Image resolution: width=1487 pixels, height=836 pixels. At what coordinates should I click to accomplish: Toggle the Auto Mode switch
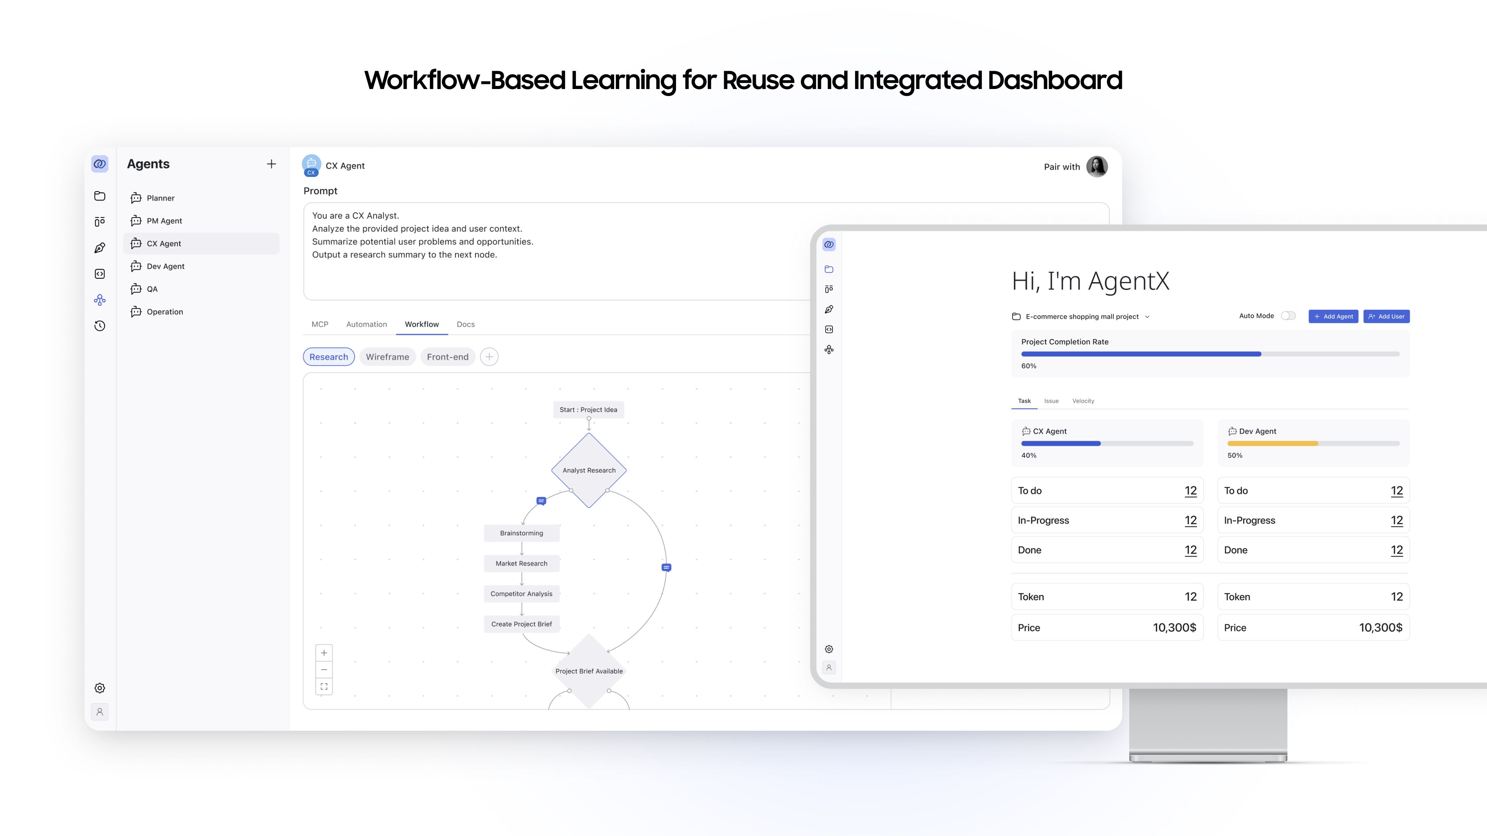tap(1288, 315)
